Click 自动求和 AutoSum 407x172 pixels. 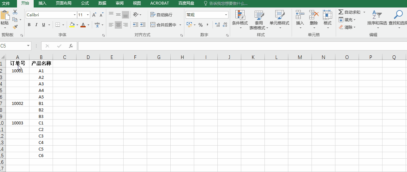coord(349,12)
